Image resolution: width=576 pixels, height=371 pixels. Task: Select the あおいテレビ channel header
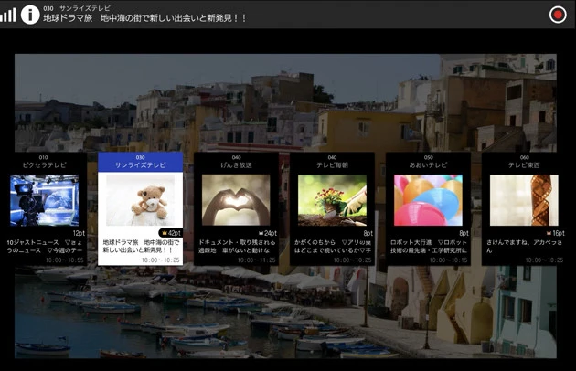click(x=428, y=164)
